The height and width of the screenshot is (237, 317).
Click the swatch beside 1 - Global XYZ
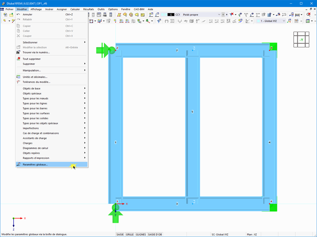pyautogui.click(x=258, y=21)
